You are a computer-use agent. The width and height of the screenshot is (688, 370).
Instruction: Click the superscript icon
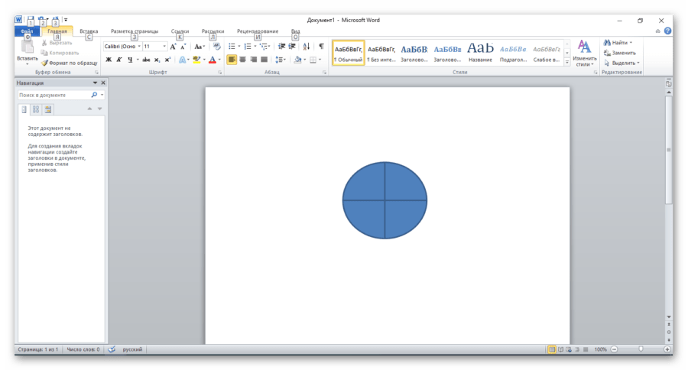167,60
